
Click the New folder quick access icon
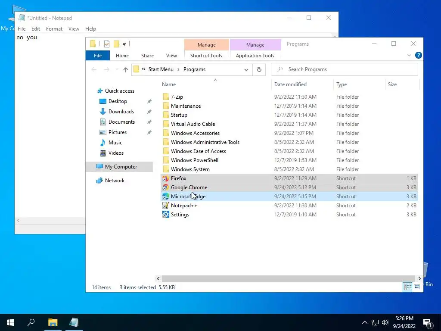[x=116, y=44]
